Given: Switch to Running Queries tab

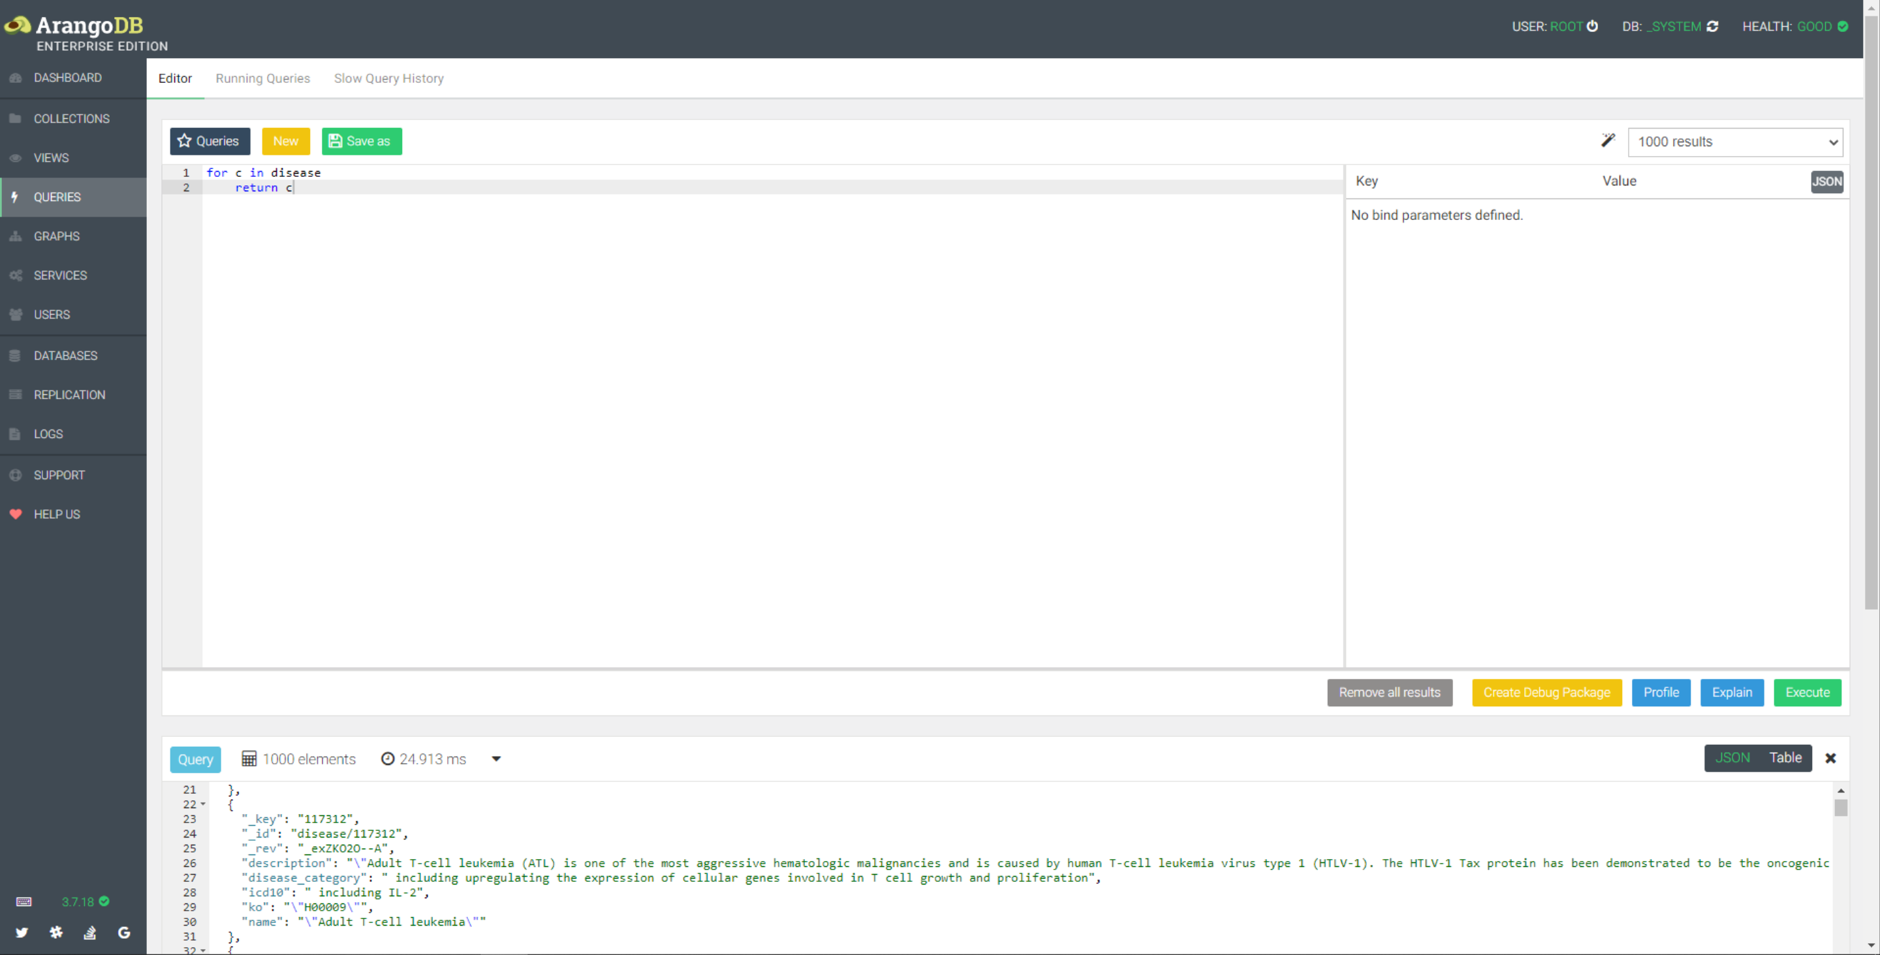Looking at the screenshot, I should click(x=262, y=78).
